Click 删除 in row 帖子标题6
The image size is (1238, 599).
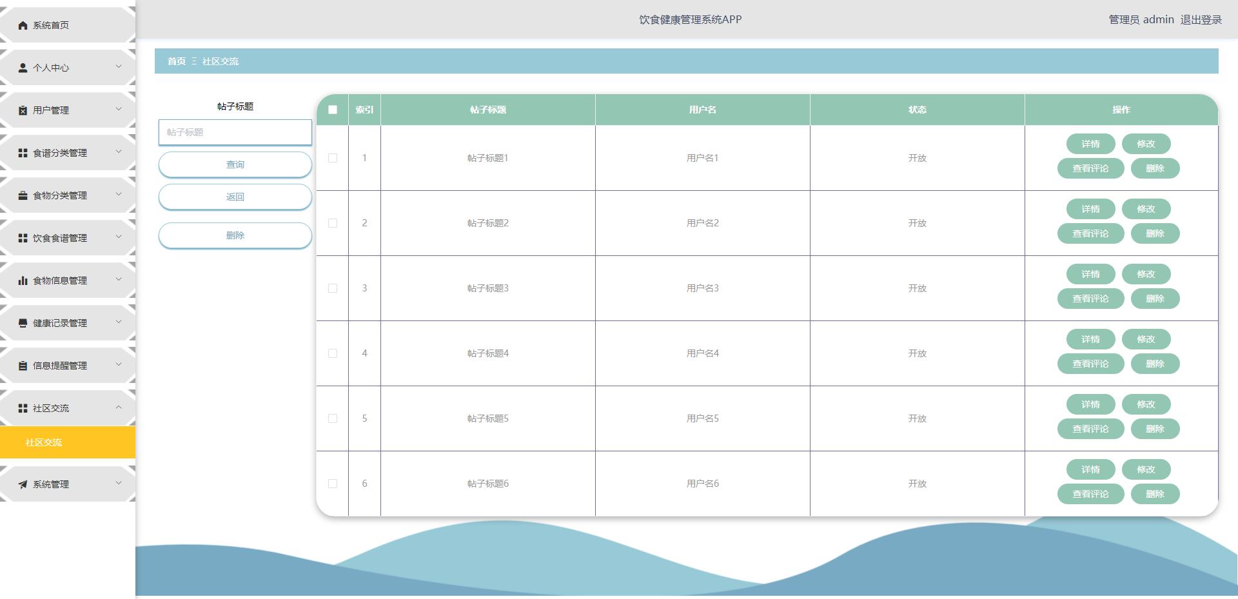click(x=1155, y=494)
